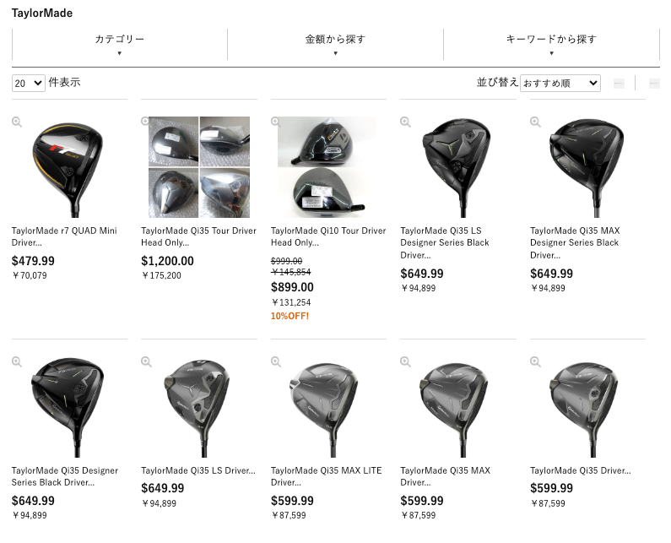
Task: Zoom the Qi35 MAX LITE Driver image
Action: tap(276, 361)
